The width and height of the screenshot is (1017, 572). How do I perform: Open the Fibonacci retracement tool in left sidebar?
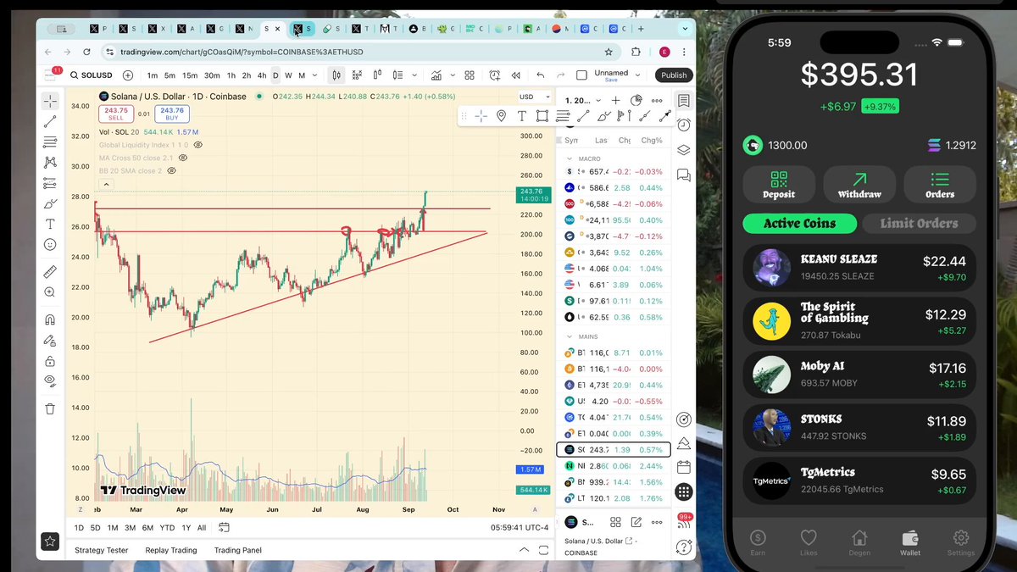tap(50, 142)
